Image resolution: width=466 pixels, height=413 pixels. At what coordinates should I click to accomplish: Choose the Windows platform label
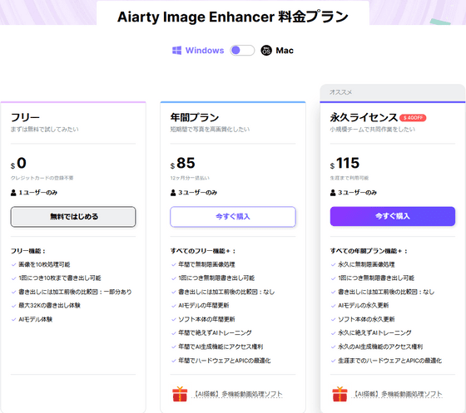(x=205, y=51)
